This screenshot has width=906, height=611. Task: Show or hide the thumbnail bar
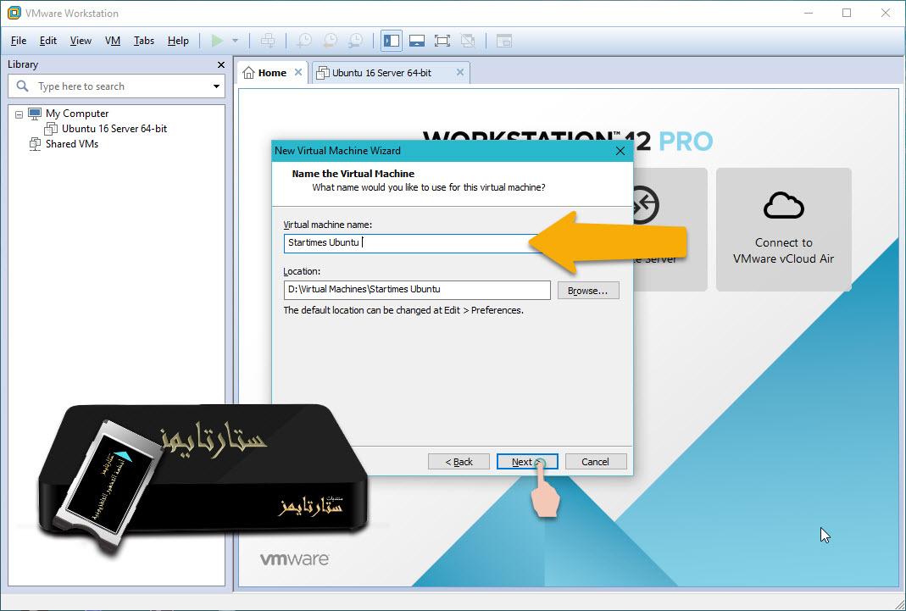416,40
